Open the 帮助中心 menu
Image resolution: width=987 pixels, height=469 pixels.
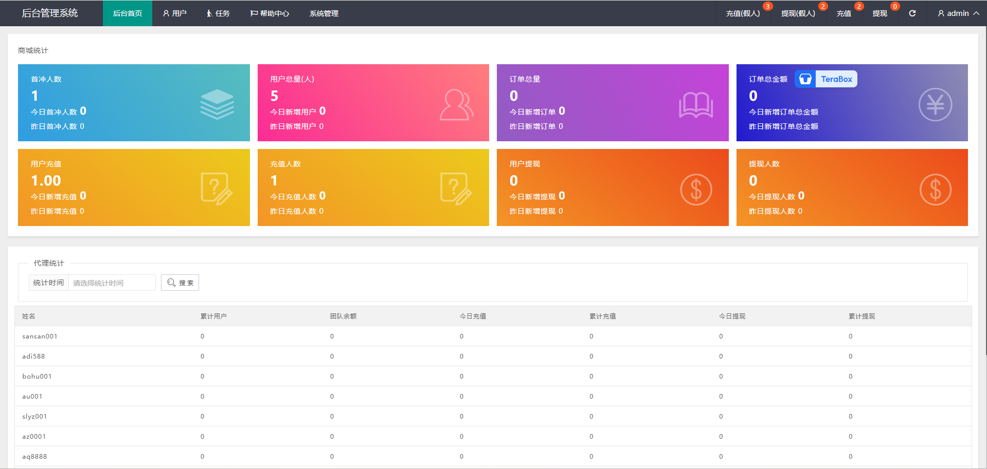[270, 13]
